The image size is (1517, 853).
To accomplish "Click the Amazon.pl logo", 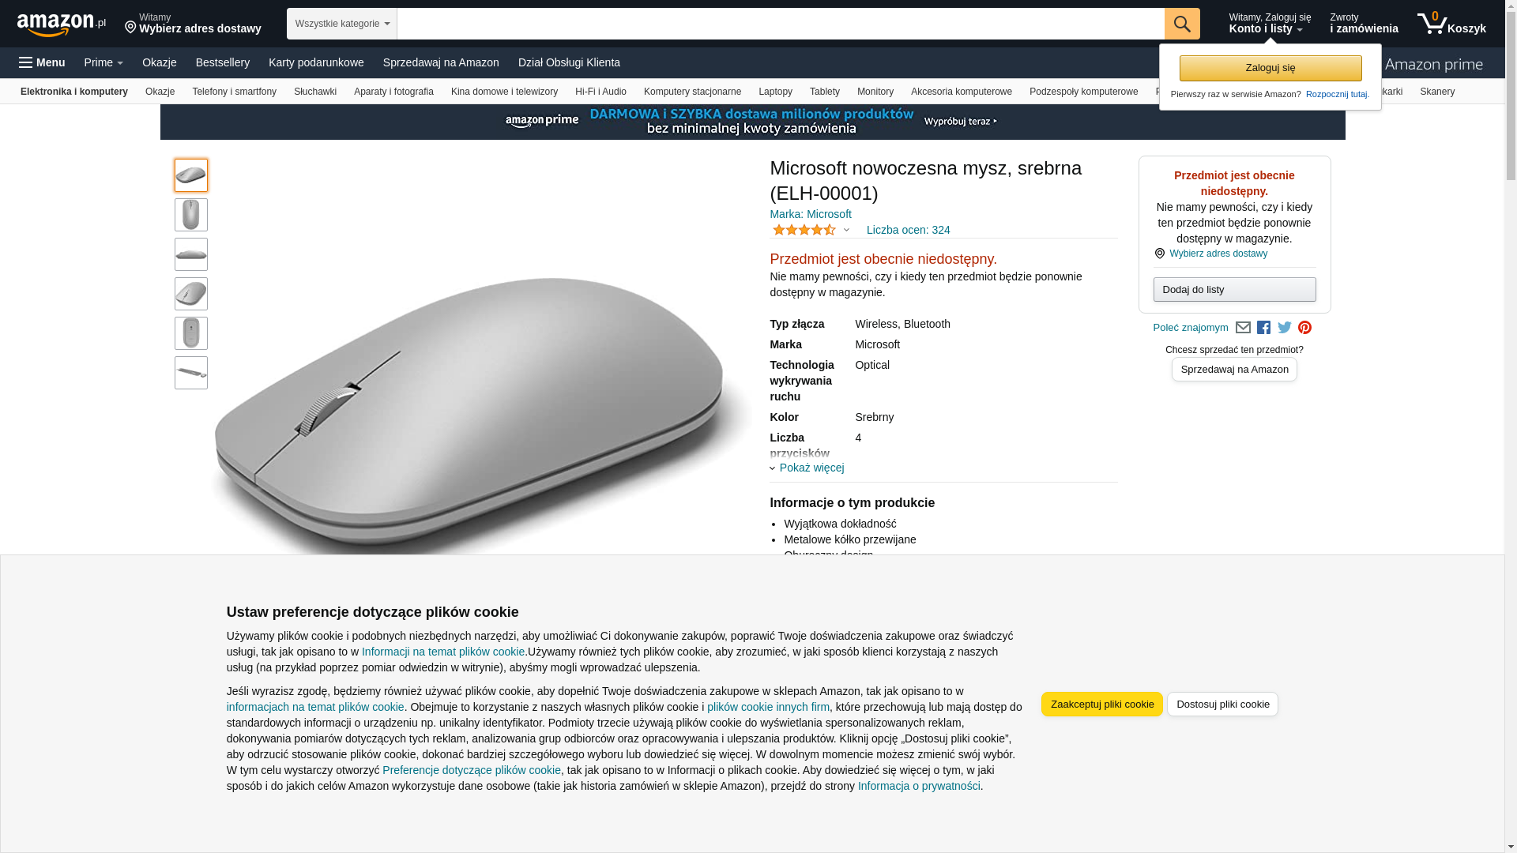I will click(62, 24).
